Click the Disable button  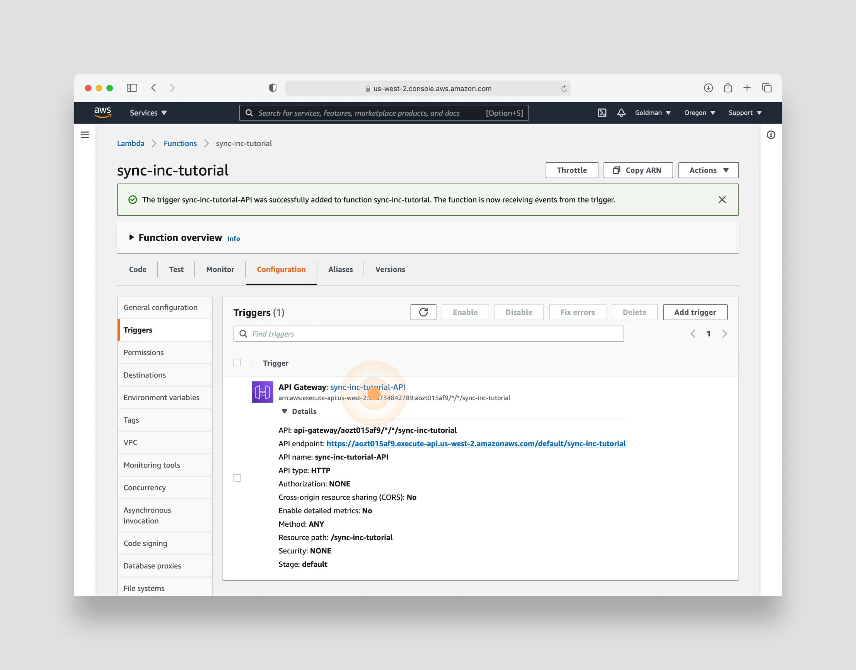tap(519, 312)
